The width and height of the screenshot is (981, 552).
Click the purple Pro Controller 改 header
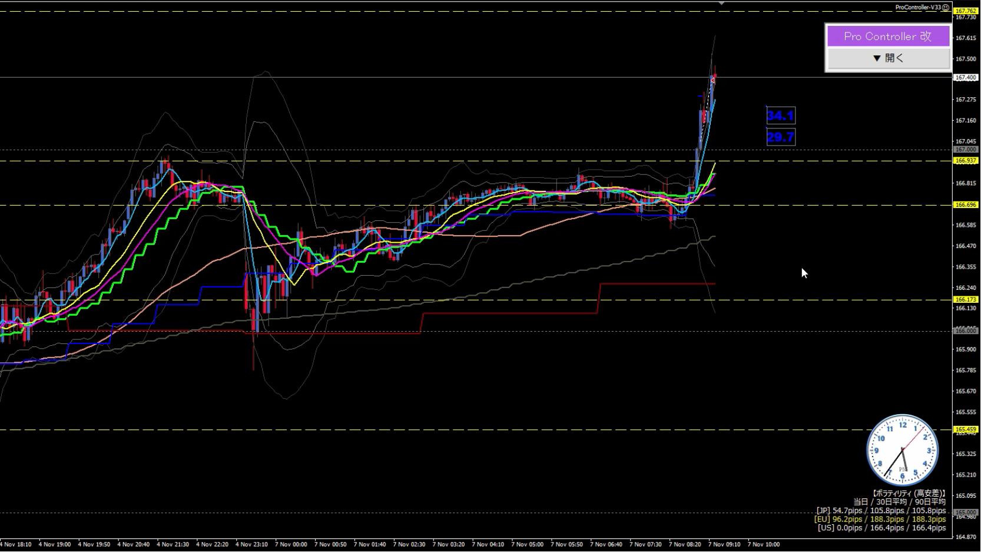[x=888, y=36]
